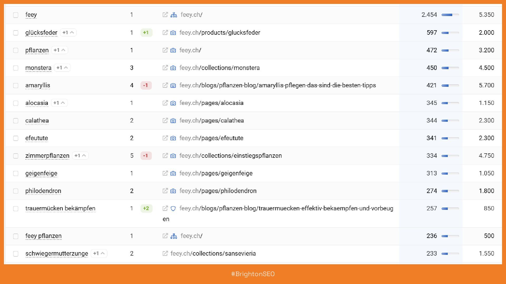The width and height of the screenshot is (506, 284).
Task: Click the -1 position change badge for amaryllis
Action: coord(146,85)
